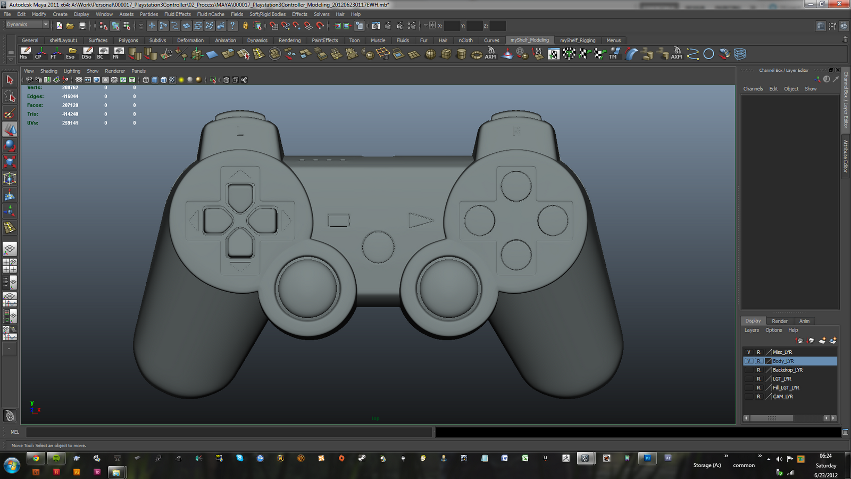Open the viewport Renderer menu

[115, 71]
